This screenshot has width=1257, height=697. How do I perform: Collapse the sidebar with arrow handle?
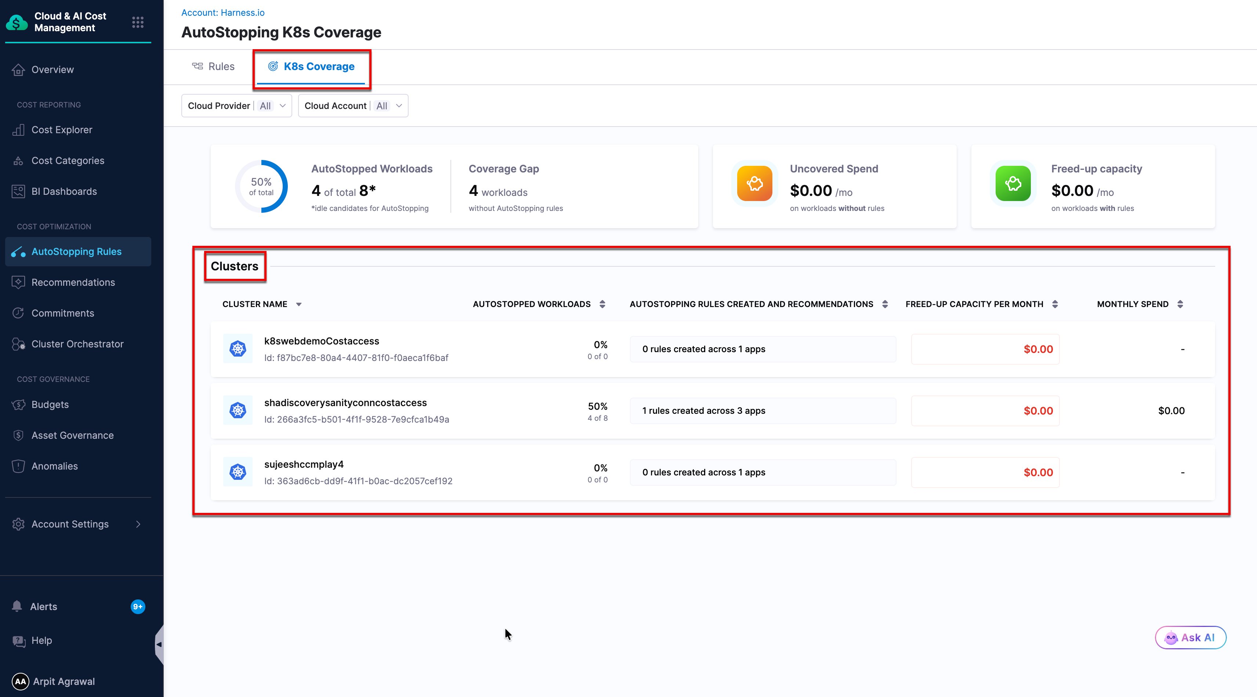coord(159,644)
